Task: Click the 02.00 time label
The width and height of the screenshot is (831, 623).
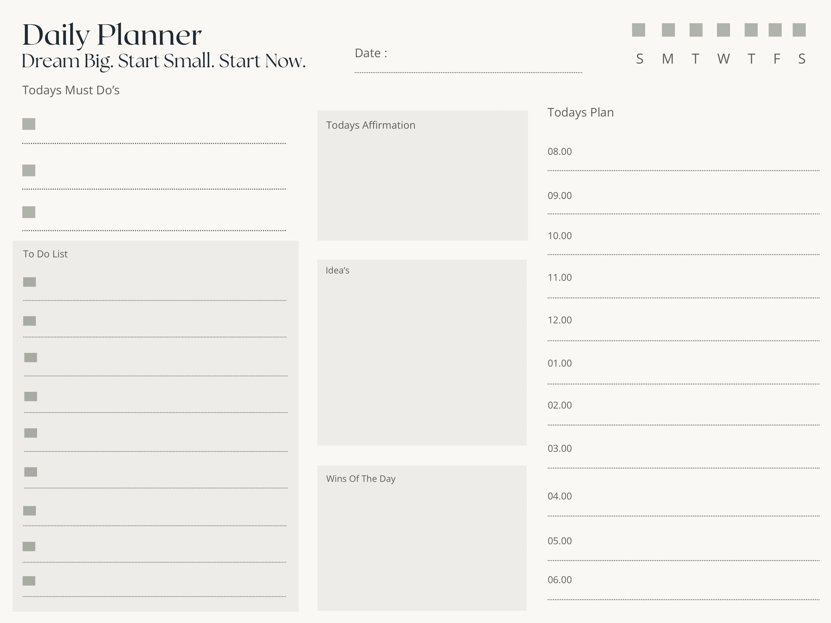Action: tap(560, 405)
